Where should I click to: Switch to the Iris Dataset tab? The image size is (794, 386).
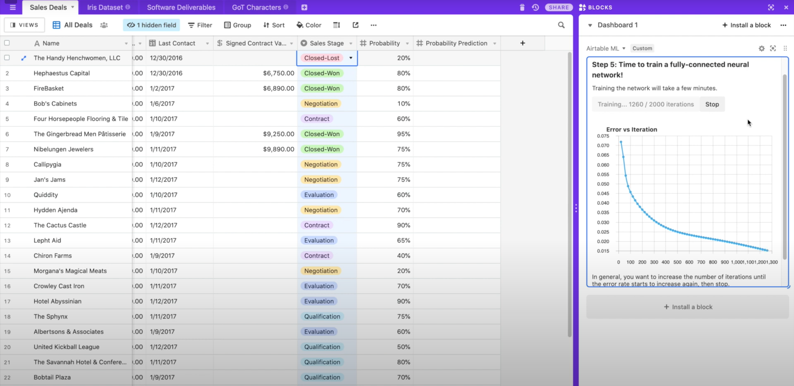(x=105, y=7)
